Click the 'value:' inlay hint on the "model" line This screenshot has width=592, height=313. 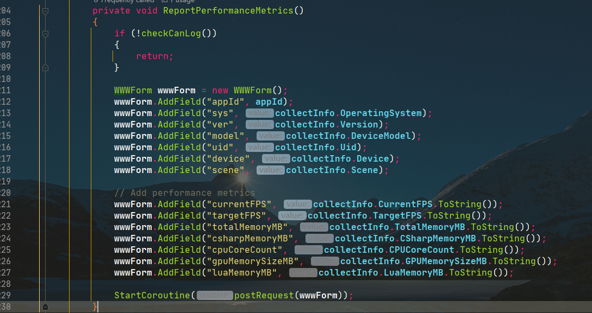point(271,136)
